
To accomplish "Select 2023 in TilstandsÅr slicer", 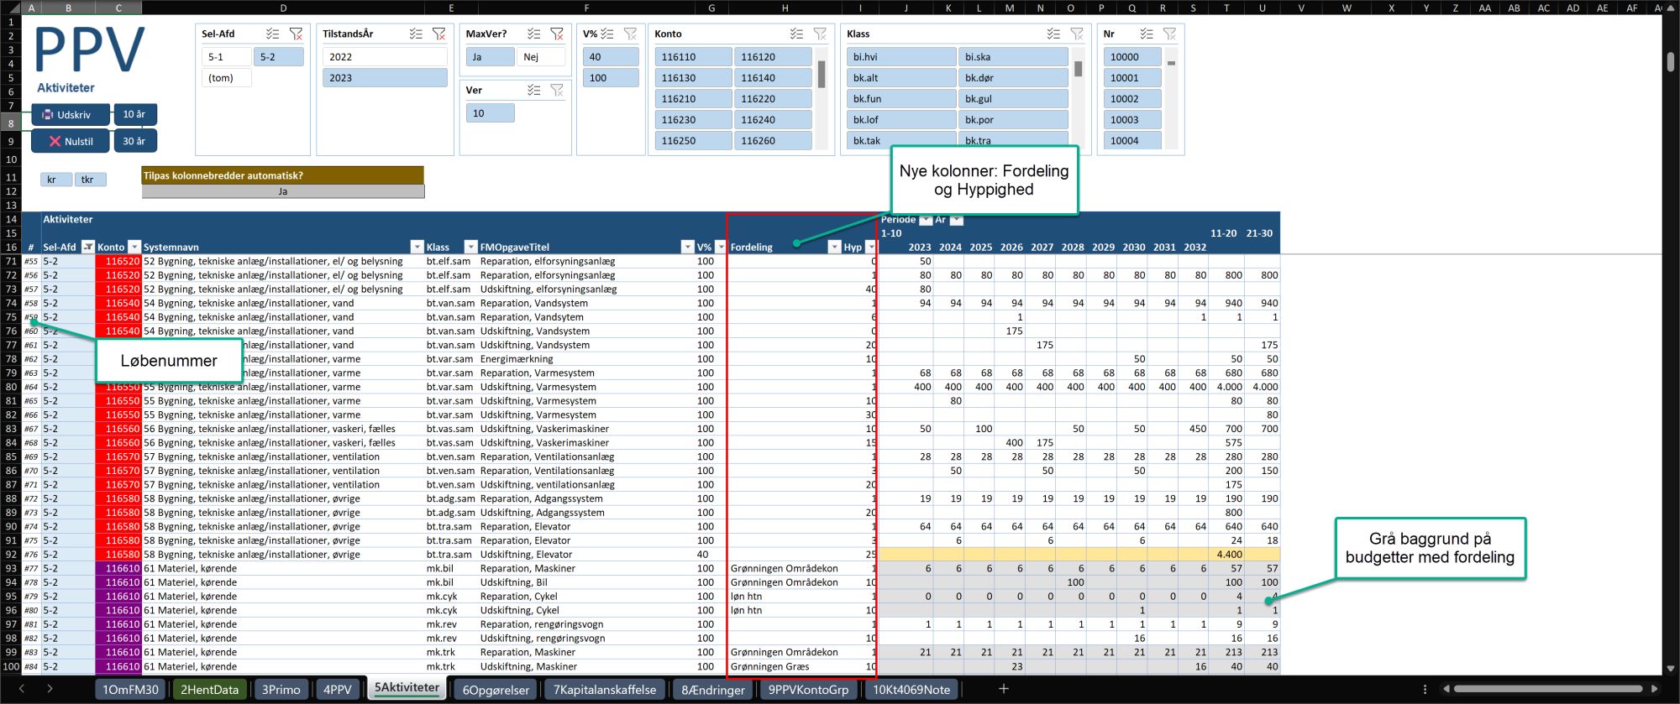I will click(385, 78).
